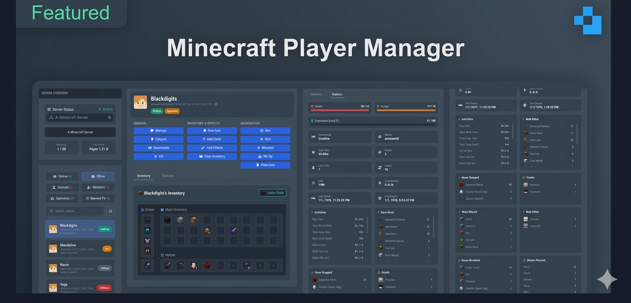The height and width of the screenshot is (303, 631).
Task: Switch to the Staticles tab beside Inventory
Action: click(x=168, y=176)
